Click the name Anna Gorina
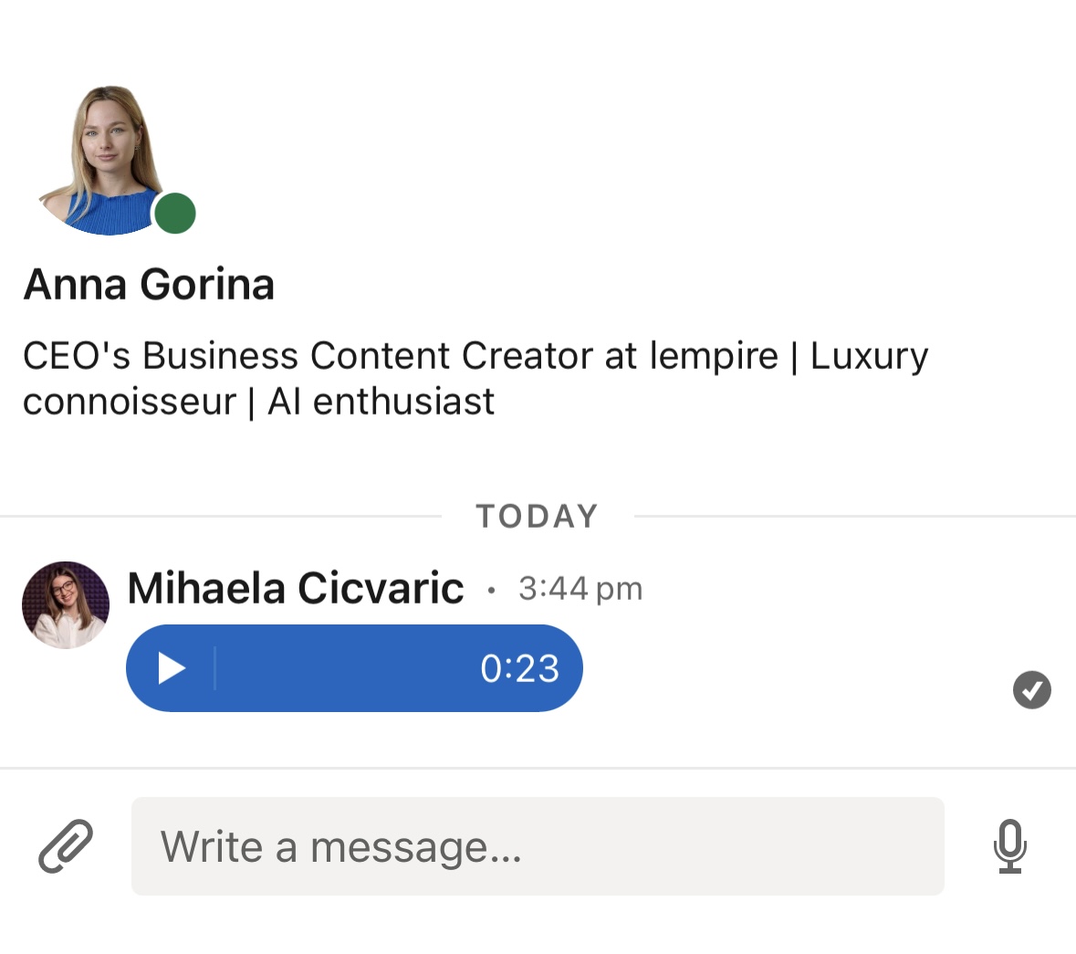This screenshot has height=954, width=1076. [149, 284]
